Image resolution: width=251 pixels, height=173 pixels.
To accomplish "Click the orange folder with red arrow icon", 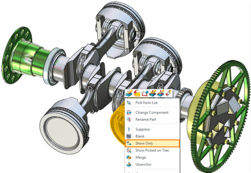I will point(137,93).
